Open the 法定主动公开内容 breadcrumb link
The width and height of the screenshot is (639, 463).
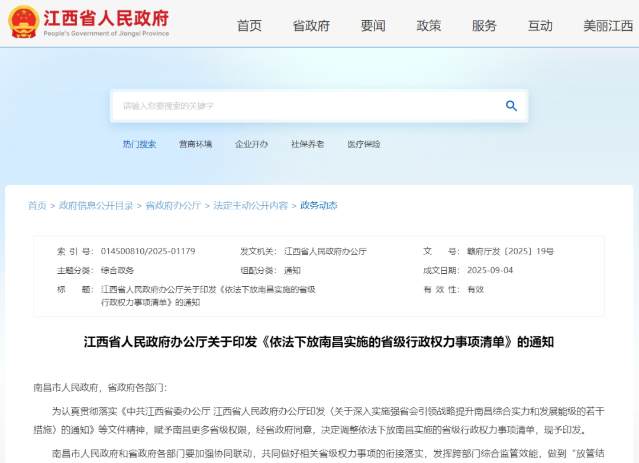[x=251, y=206]
